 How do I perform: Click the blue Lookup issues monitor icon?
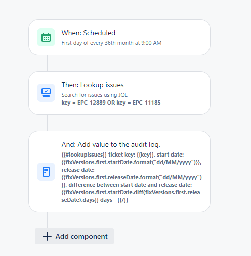(x=46, y=93)
